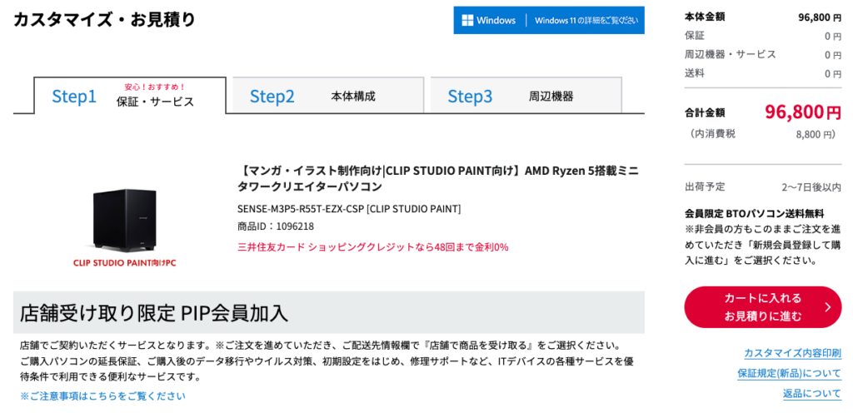Image resolution: width=853 pixels, height=413 pixels.
Task: Open the 保証規定(新品)について link
Action: [789, 373]
